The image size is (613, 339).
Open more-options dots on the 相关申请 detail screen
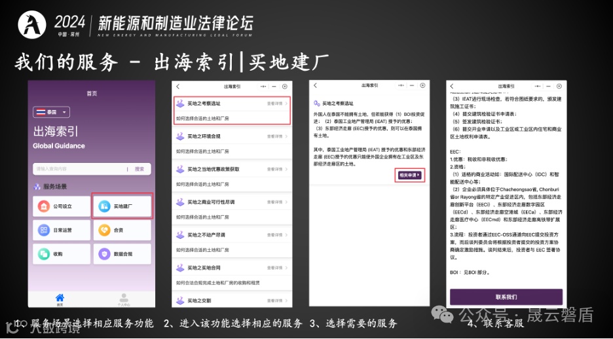pos(401,86)
